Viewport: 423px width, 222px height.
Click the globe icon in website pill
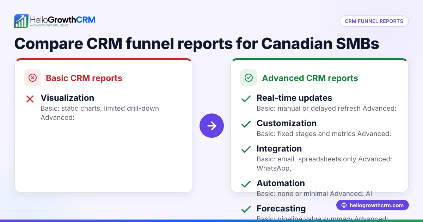344,205
